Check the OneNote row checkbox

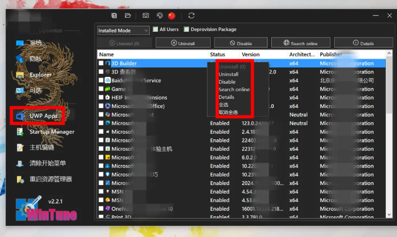[101, 209]
